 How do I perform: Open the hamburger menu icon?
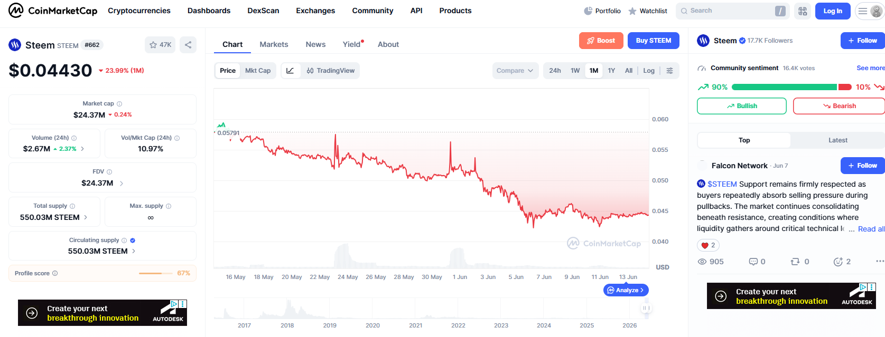click(862, 11)
